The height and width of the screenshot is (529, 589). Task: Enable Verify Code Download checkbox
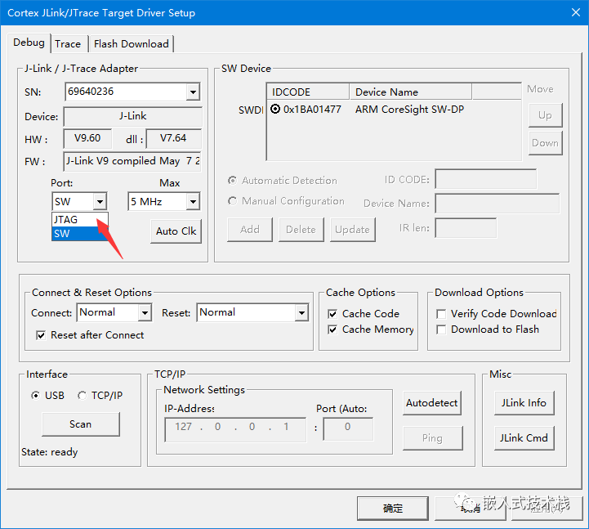point(441,314)
